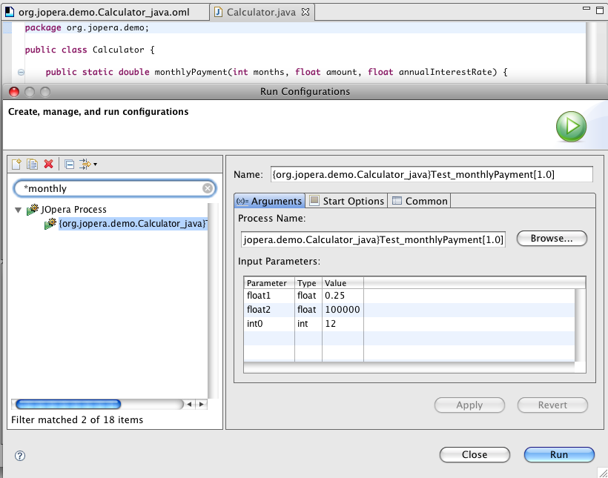
Task: Click the 'package org.jopera.demo;' code line
Action: pos(87,27)
